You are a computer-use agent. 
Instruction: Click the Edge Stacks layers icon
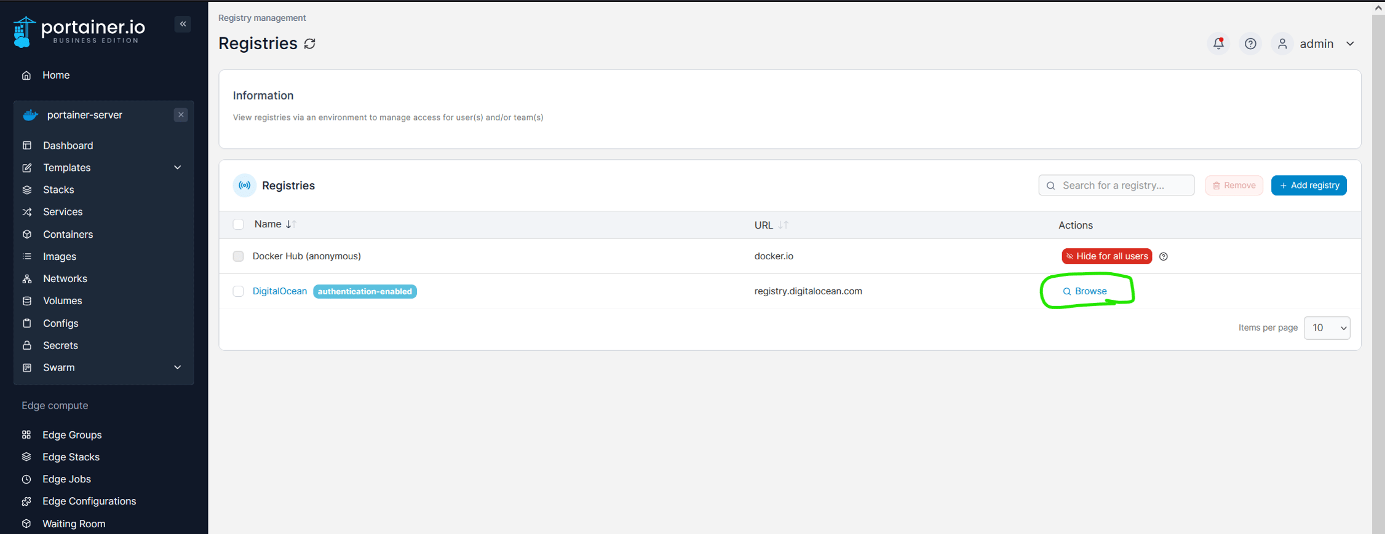click(26, 457)
